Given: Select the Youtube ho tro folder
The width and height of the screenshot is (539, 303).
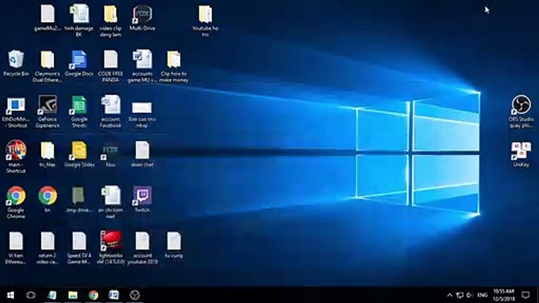Looking at the screenshot, I should click(205, 14).
